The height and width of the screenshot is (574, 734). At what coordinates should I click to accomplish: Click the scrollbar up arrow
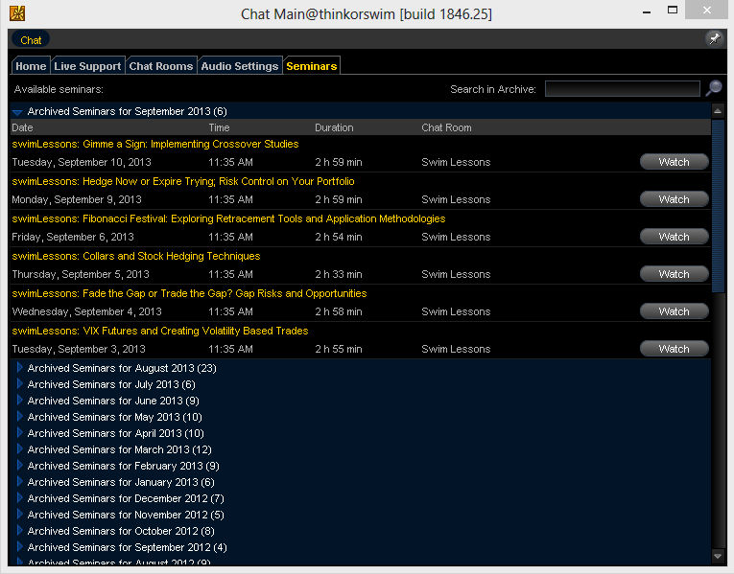pos(717,111)
